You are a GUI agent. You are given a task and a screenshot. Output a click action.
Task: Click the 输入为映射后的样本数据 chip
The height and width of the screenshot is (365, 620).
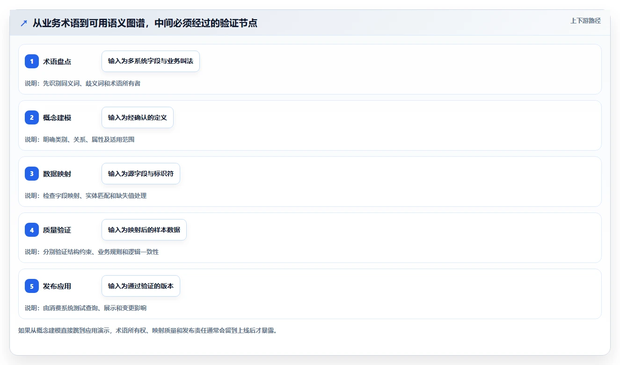click(144, 230)
